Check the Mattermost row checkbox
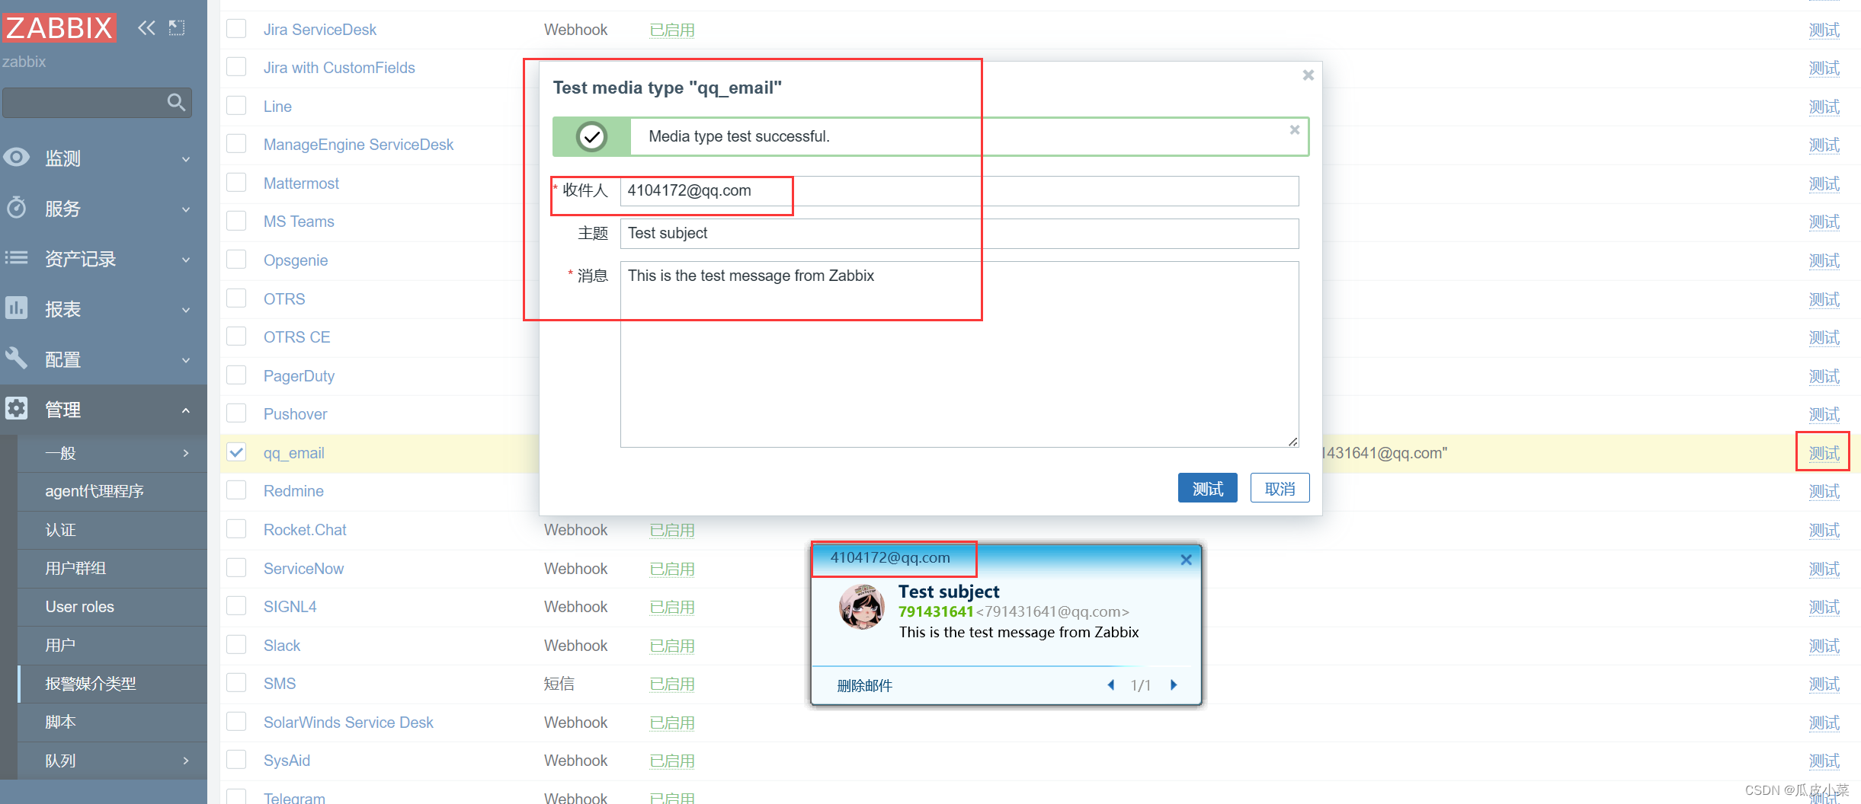Screen dimensions: 1861x804 236,183
